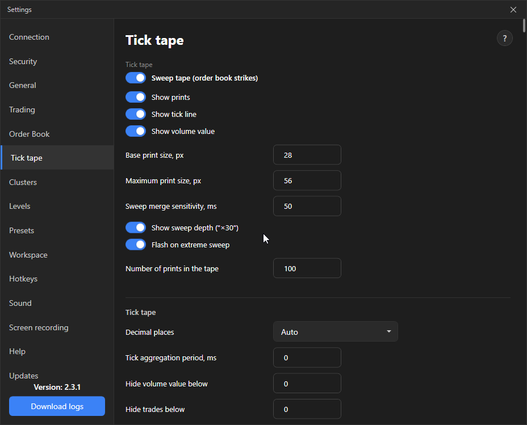Select the Workspace section

(x=57, y=255)
